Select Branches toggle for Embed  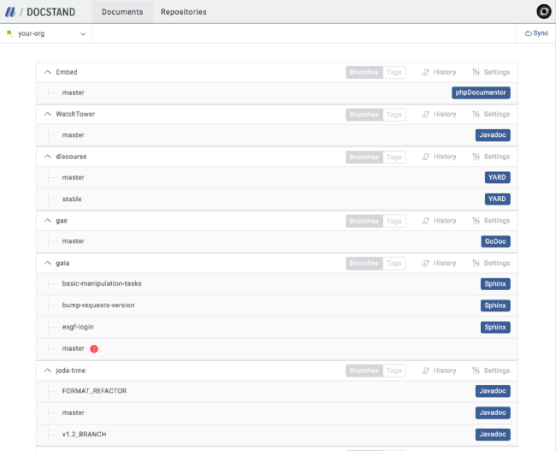tap(364, 73)
